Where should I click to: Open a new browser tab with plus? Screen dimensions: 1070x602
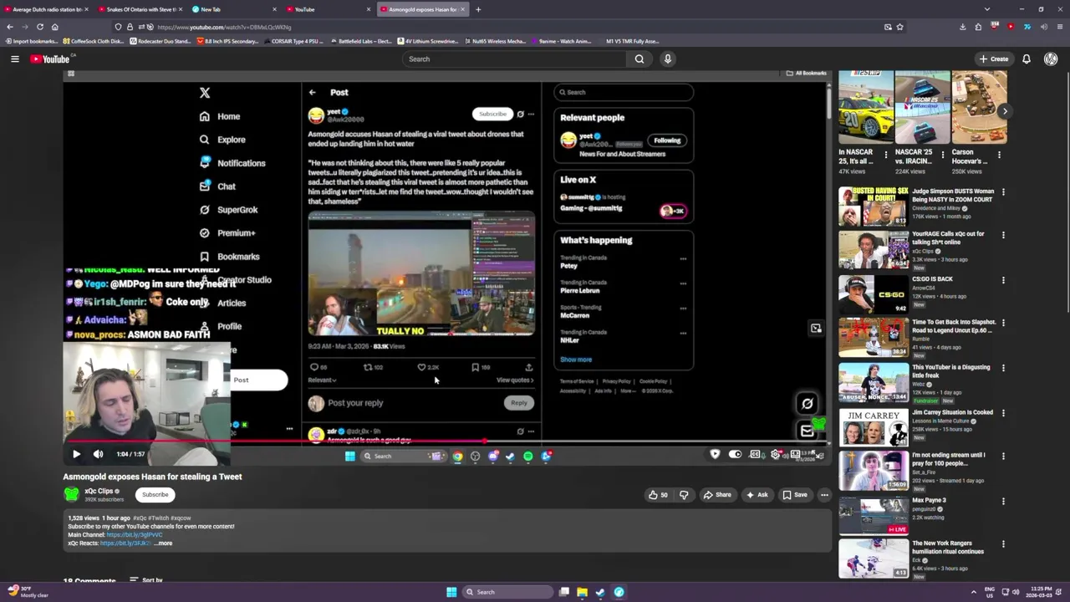click(478, 9)
